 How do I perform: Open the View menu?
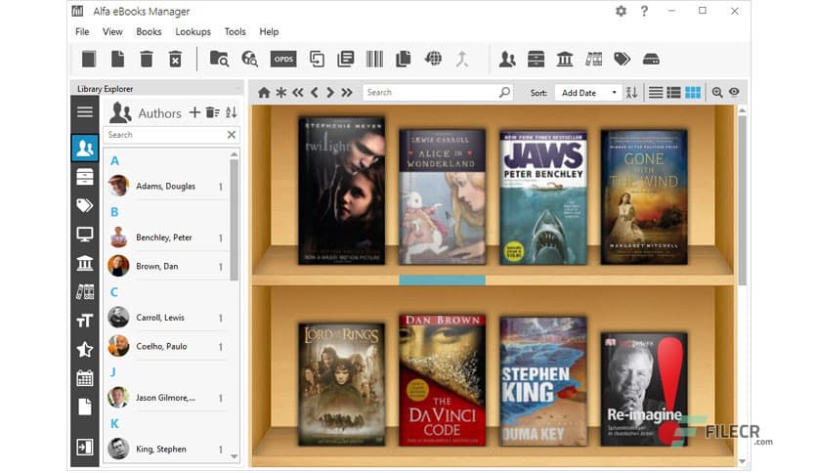pyautogui.click(x=112, y=32)
